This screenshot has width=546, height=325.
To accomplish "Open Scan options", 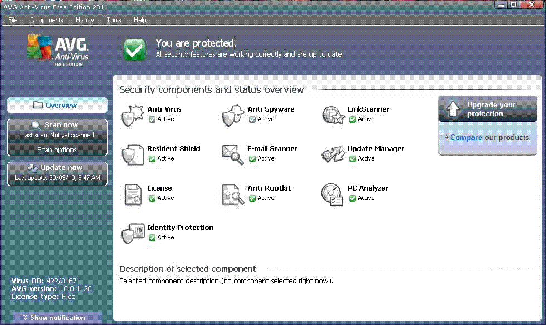I will click(57, 150).
